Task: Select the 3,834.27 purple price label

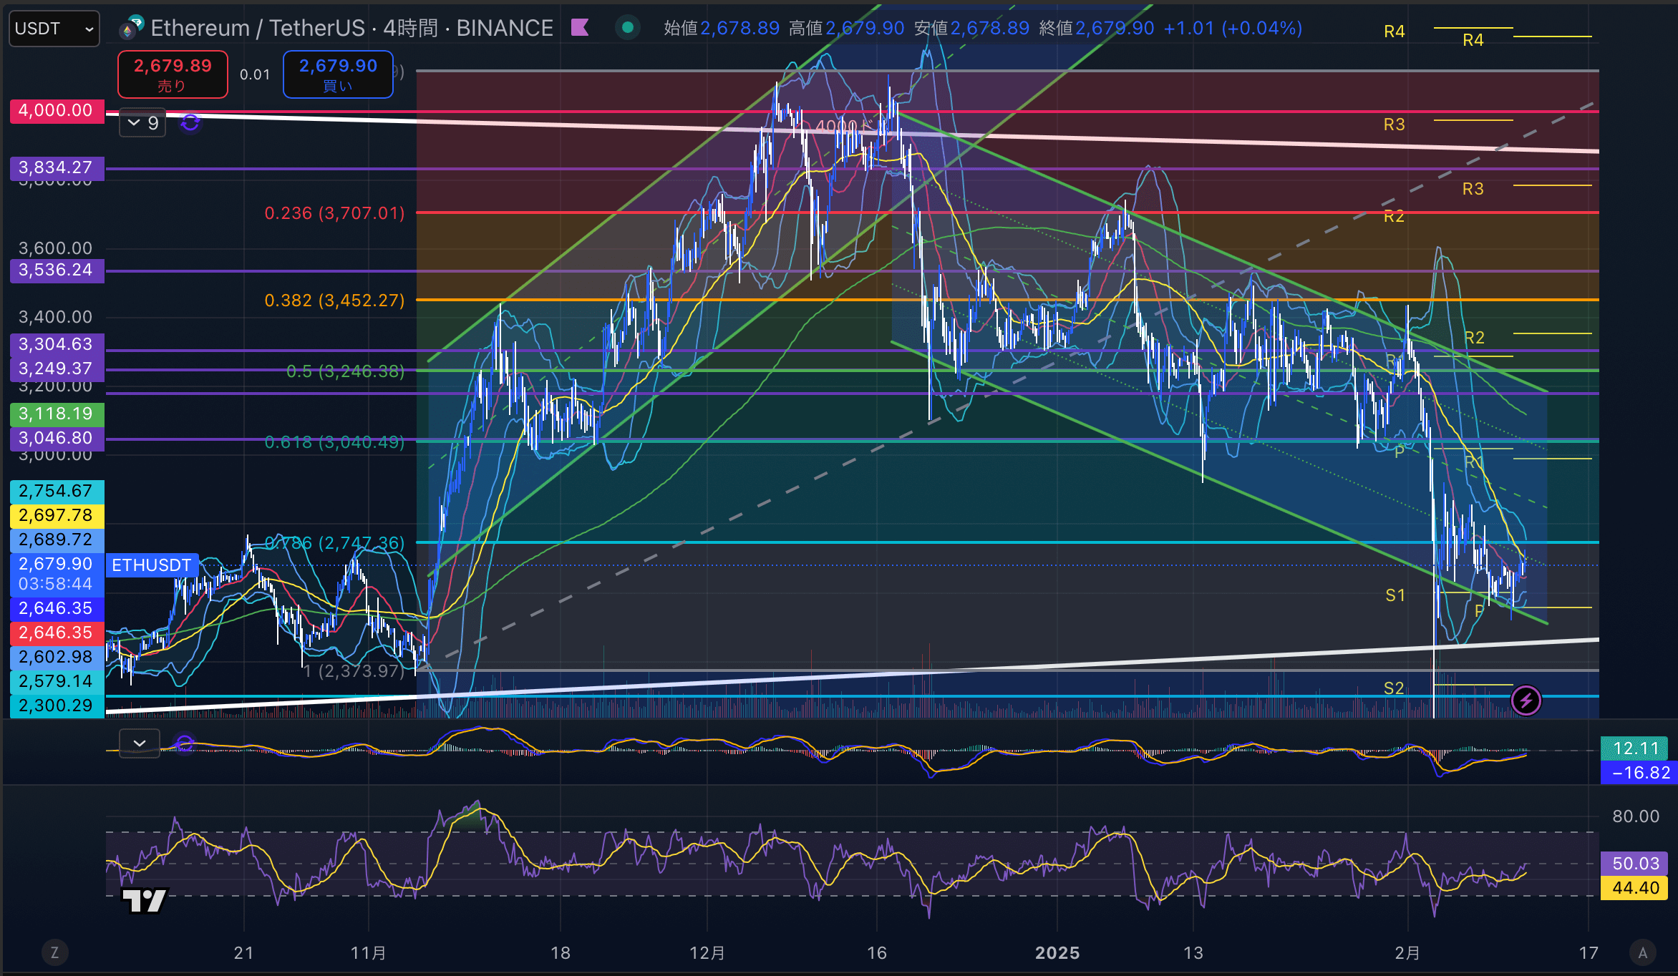Action: point(57,168)
